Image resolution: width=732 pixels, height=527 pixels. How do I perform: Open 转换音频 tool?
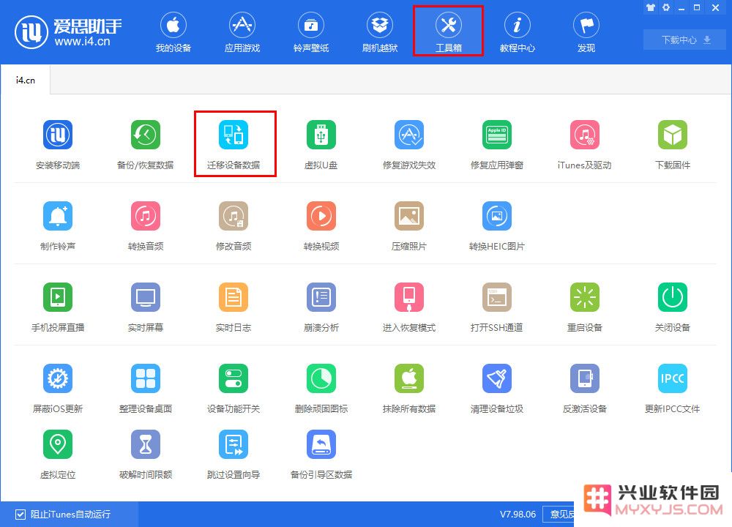146,225
